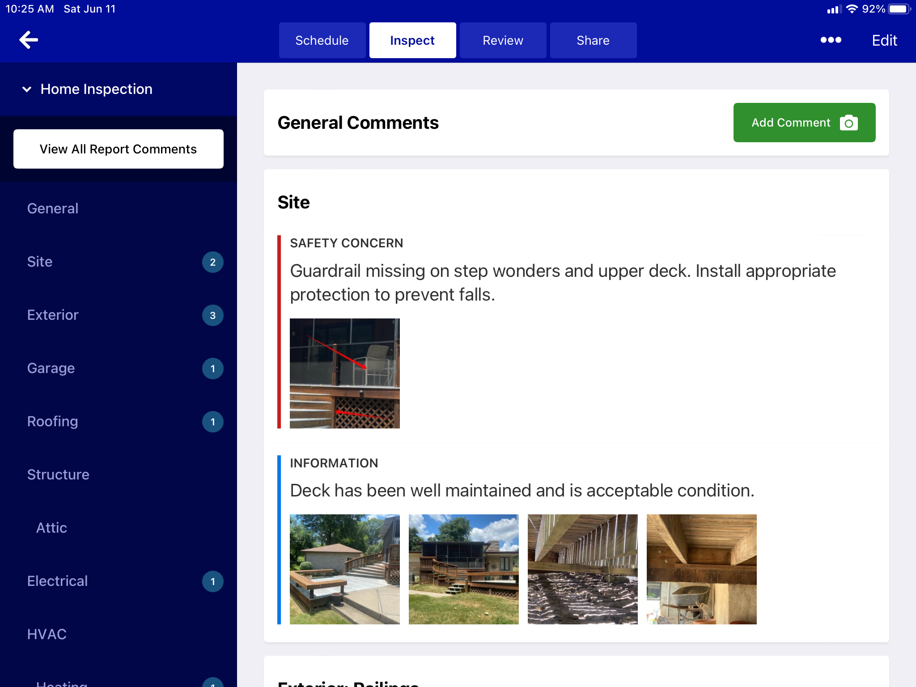The height and width of the screenshot is (687, 916).
Task: Click the camera icon on Add Comment
Action: point(848,123)
